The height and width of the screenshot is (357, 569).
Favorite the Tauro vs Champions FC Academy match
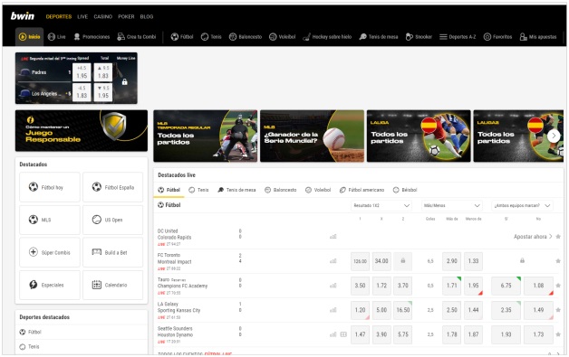click(558, 286)
